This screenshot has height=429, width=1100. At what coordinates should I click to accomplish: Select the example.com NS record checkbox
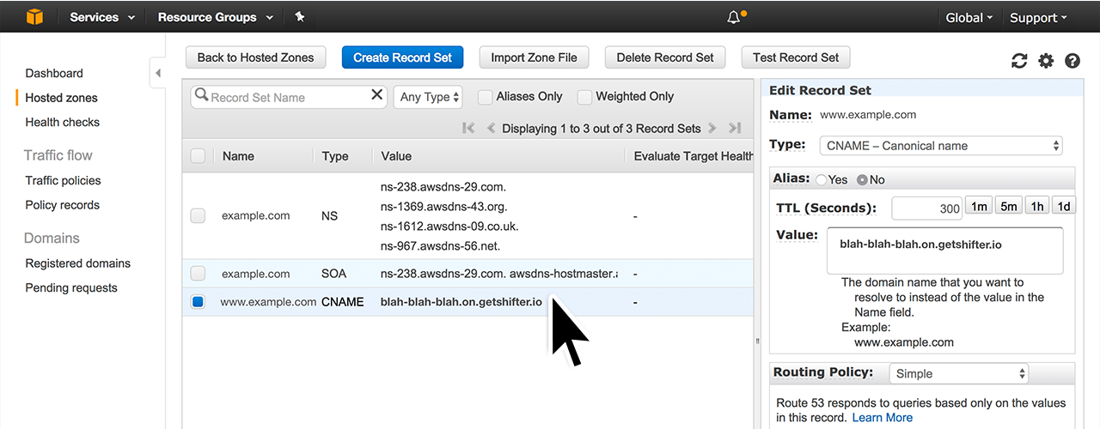pyautogui.click(x=198, y=216)
